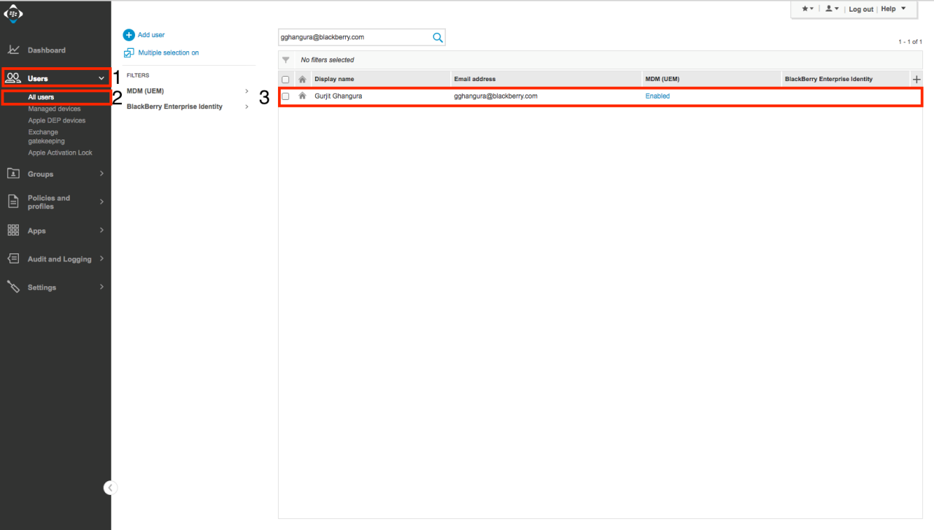Click the Add user link

[x=151, y=35]
